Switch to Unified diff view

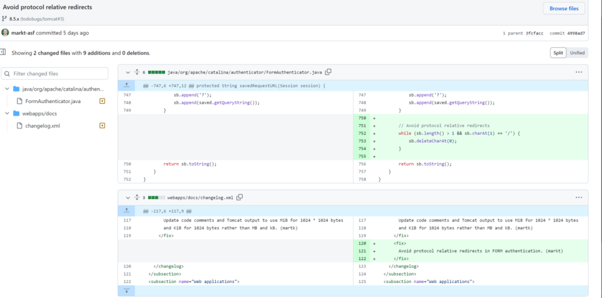click(x=577, y=53)
